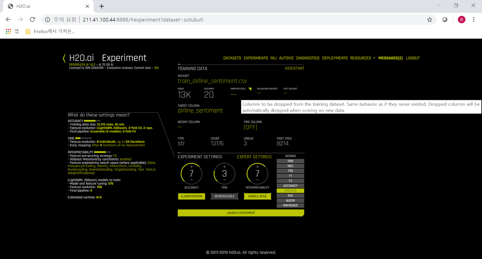Image resolution: width=482 pixels, height=259 pixels.
Task: Bookmark this page with star icon
Action: (x=430, y=20)
